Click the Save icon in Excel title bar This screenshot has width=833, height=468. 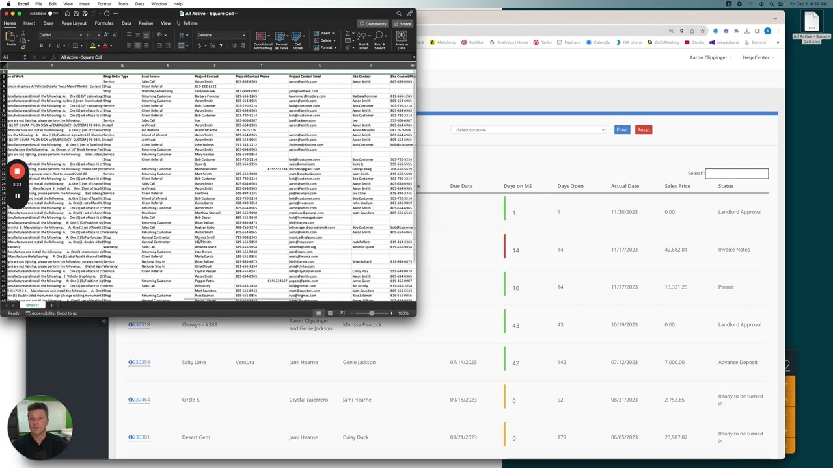(76, 14)
